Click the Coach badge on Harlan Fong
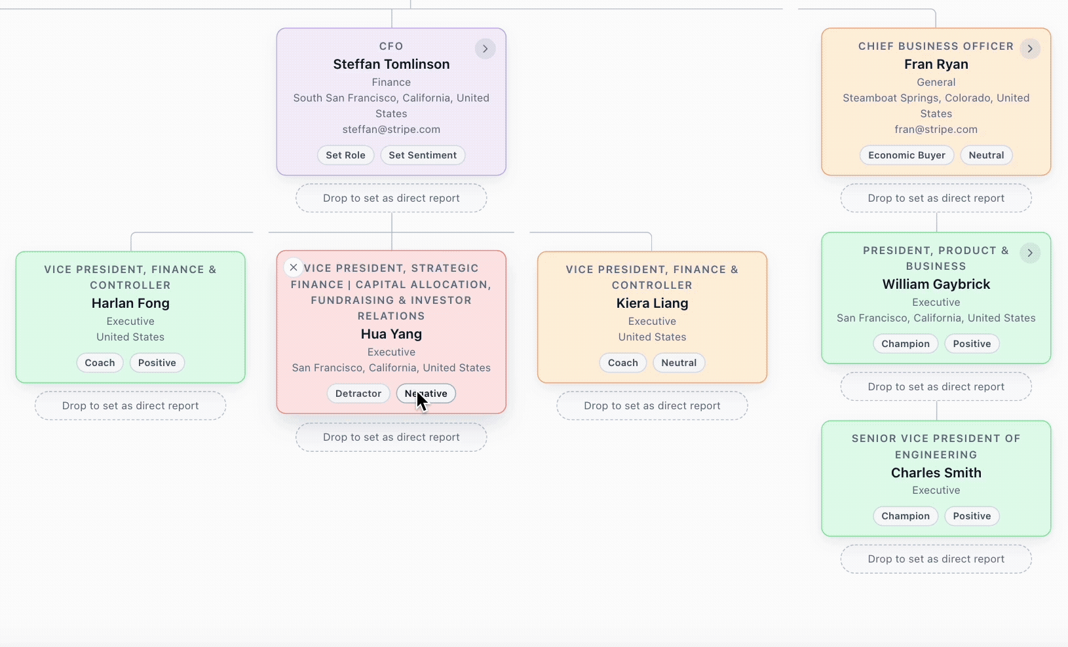Viewport: 1068px width, 647px height. pos(100,362)
